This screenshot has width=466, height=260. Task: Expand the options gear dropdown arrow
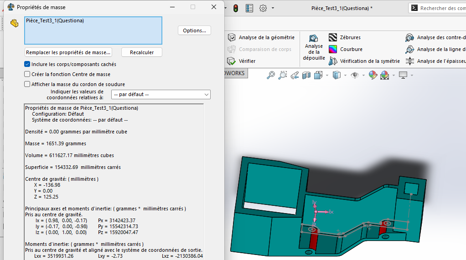click(273, 8)
